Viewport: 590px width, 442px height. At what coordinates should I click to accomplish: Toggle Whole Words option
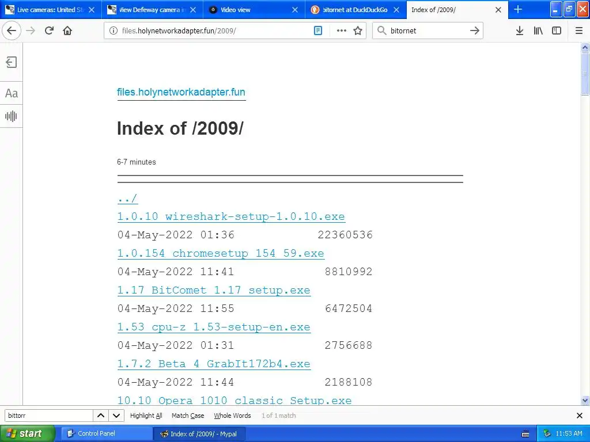(x=232, y=416)
